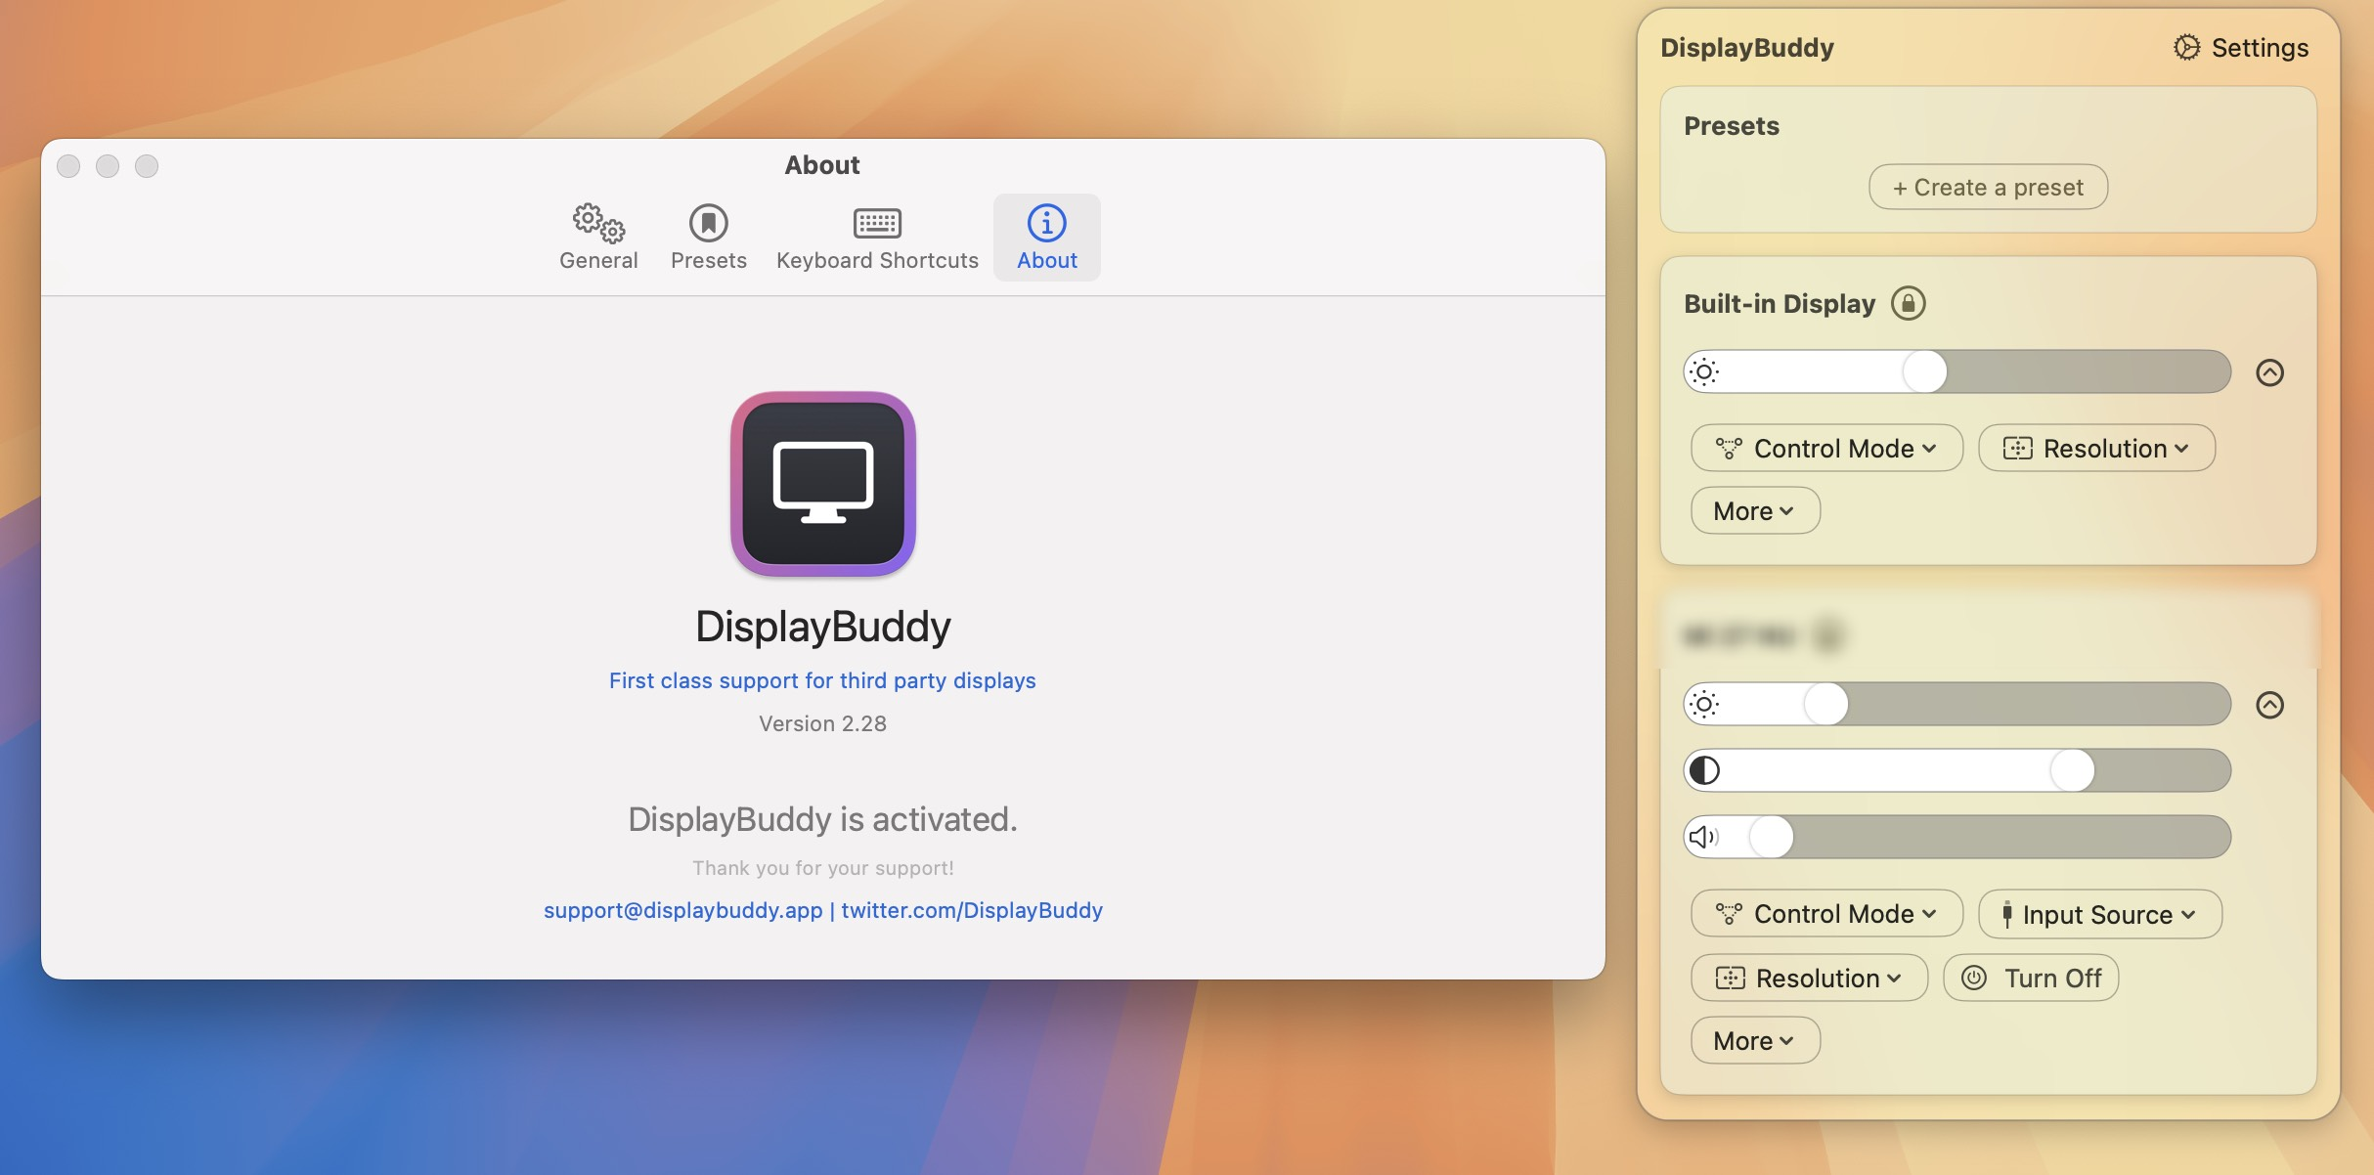This screenshot has width=2374, height=1175.
Task: Switch to the Presets tab
Action: (708, 237)
